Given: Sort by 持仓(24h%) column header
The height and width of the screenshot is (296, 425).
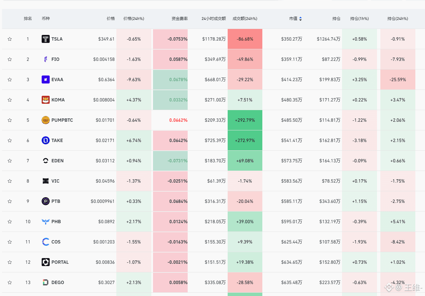Looking at the screenshot, I should (x=398, y=19).
